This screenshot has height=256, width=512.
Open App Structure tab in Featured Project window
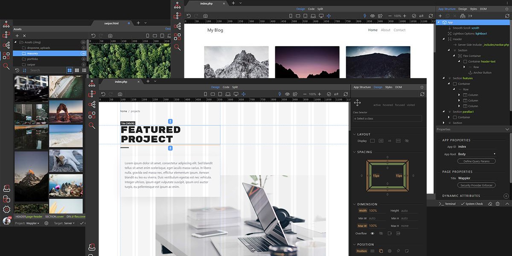(x=362, y=87)
